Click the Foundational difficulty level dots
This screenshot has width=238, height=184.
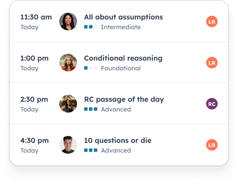click(x=91, y=68)
